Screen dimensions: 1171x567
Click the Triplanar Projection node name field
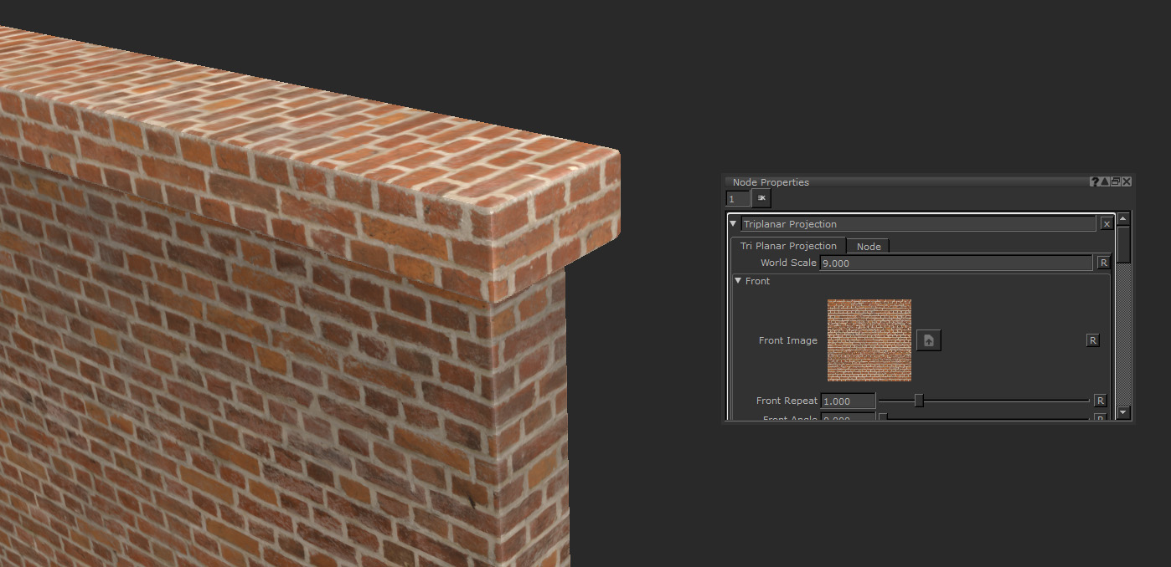click(x=917, y=224)
